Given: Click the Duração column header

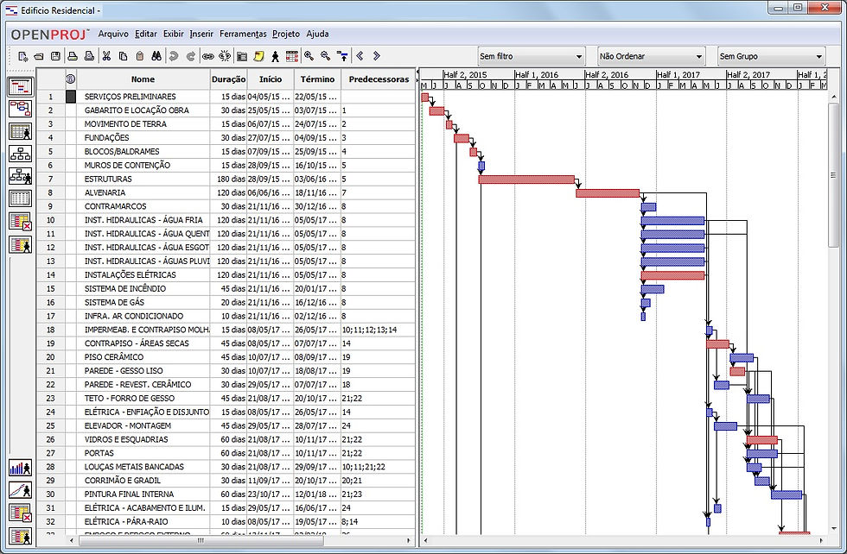Looking at the screenshot, I should 228,79.
